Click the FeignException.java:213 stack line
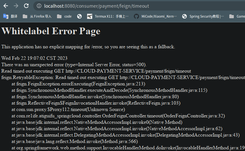Image resolution: width=245 pixels, height=151 pixels. [78, 84]
